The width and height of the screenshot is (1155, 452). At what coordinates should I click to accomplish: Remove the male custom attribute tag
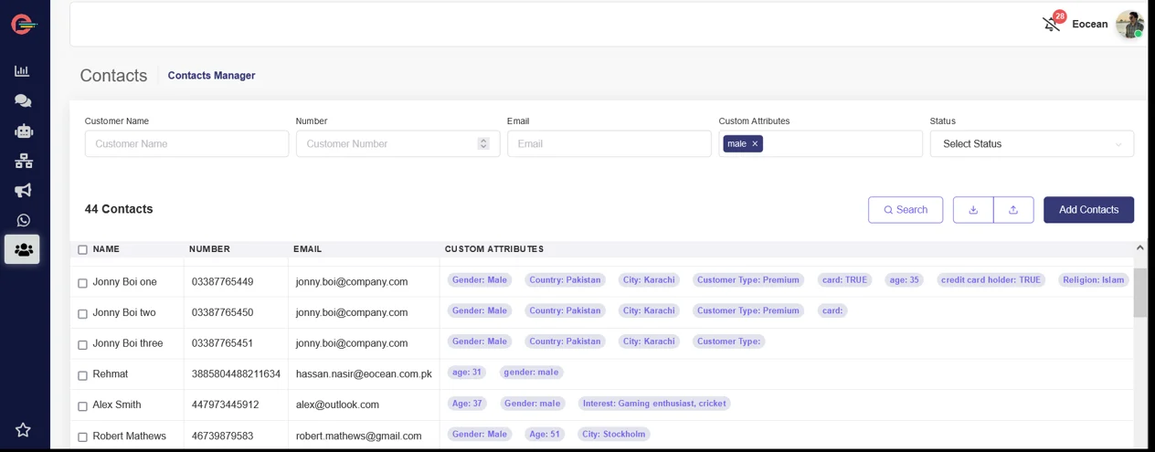tap(755, 144)
